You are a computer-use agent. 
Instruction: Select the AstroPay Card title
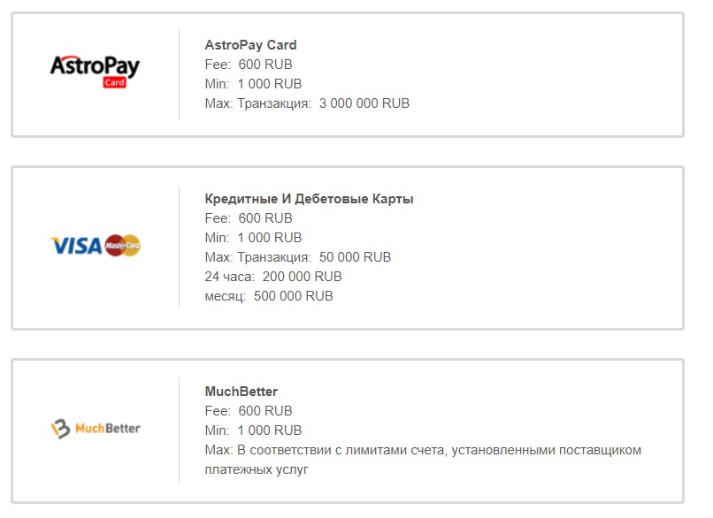click(x=250, y=45)
